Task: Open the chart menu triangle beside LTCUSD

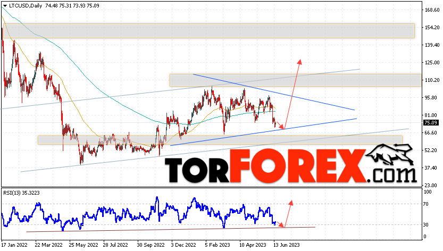Action: [5, 6]
